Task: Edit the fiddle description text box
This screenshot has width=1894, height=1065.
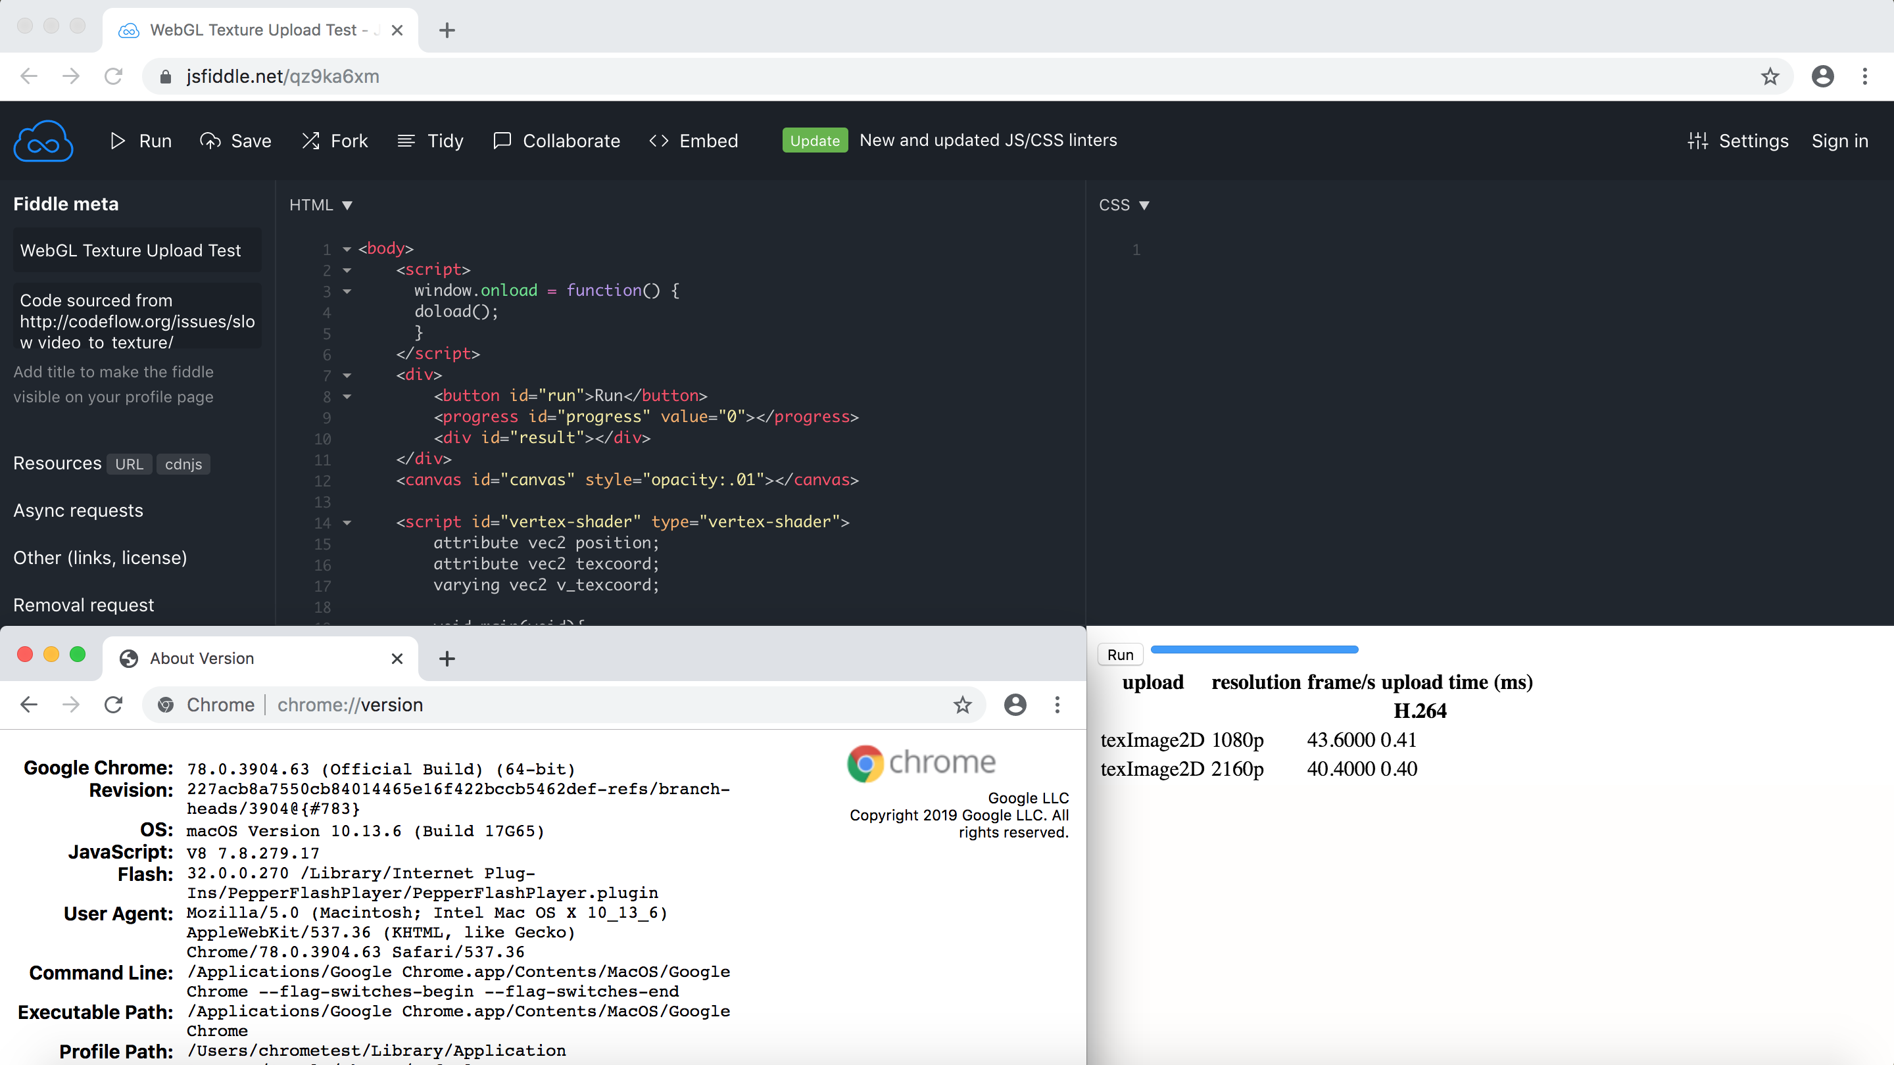Action: pos(137,318)
